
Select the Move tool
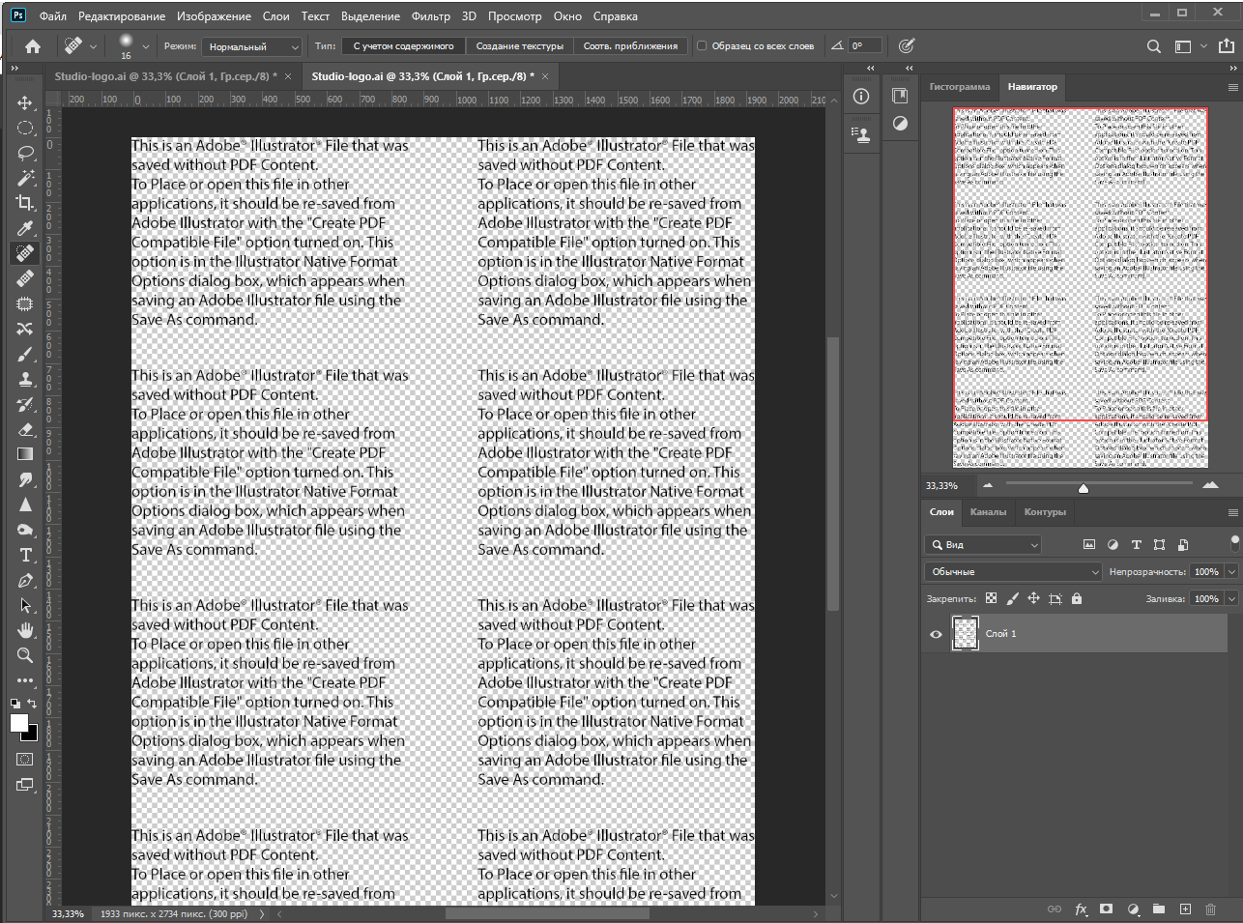point(25,102)
